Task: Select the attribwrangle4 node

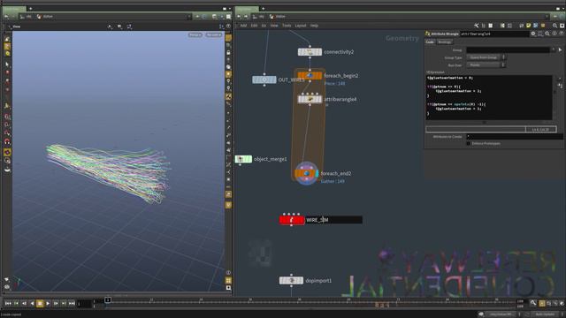Action: (x=310, y=99)
